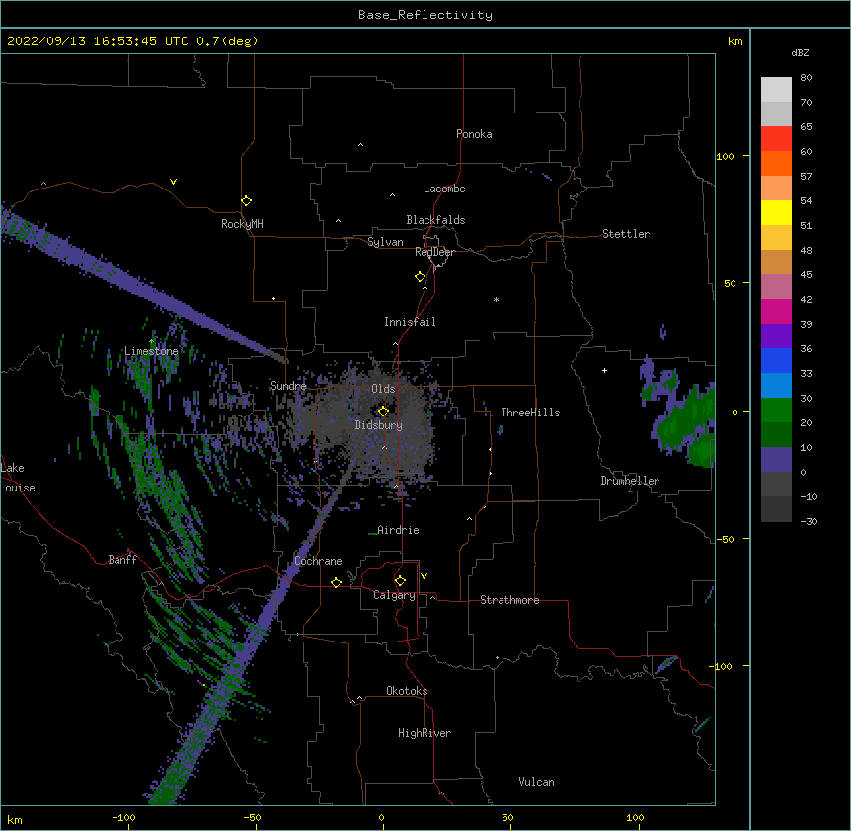Select the yellow 54 dBZ color swatch
851x831 pixels.
click(x=776, y=212)
